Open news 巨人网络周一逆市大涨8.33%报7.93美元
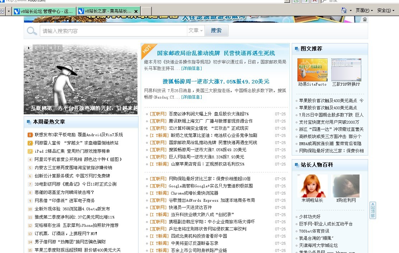This screenshot has width=399, height=253. click(x=206, y=157)
